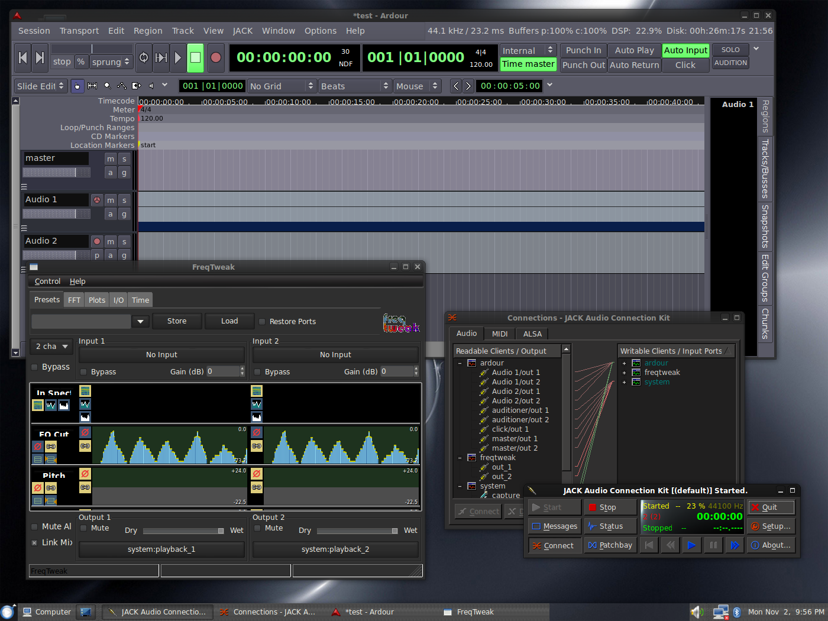Viewport: 828px width, 621px height.
Task: Click JACK transport play button
Action: click(x=691, y=545)
